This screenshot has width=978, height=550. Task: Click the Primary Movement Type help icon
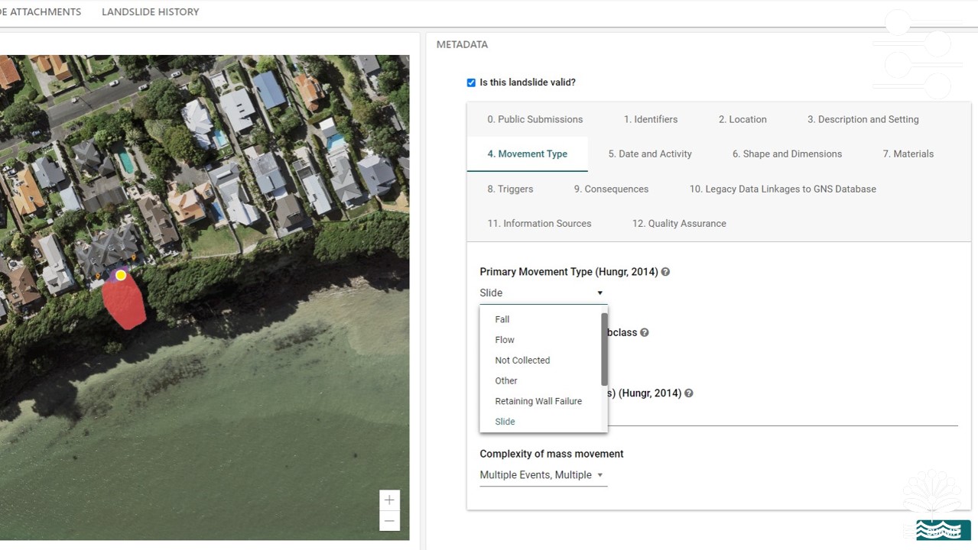pos(665,272)
